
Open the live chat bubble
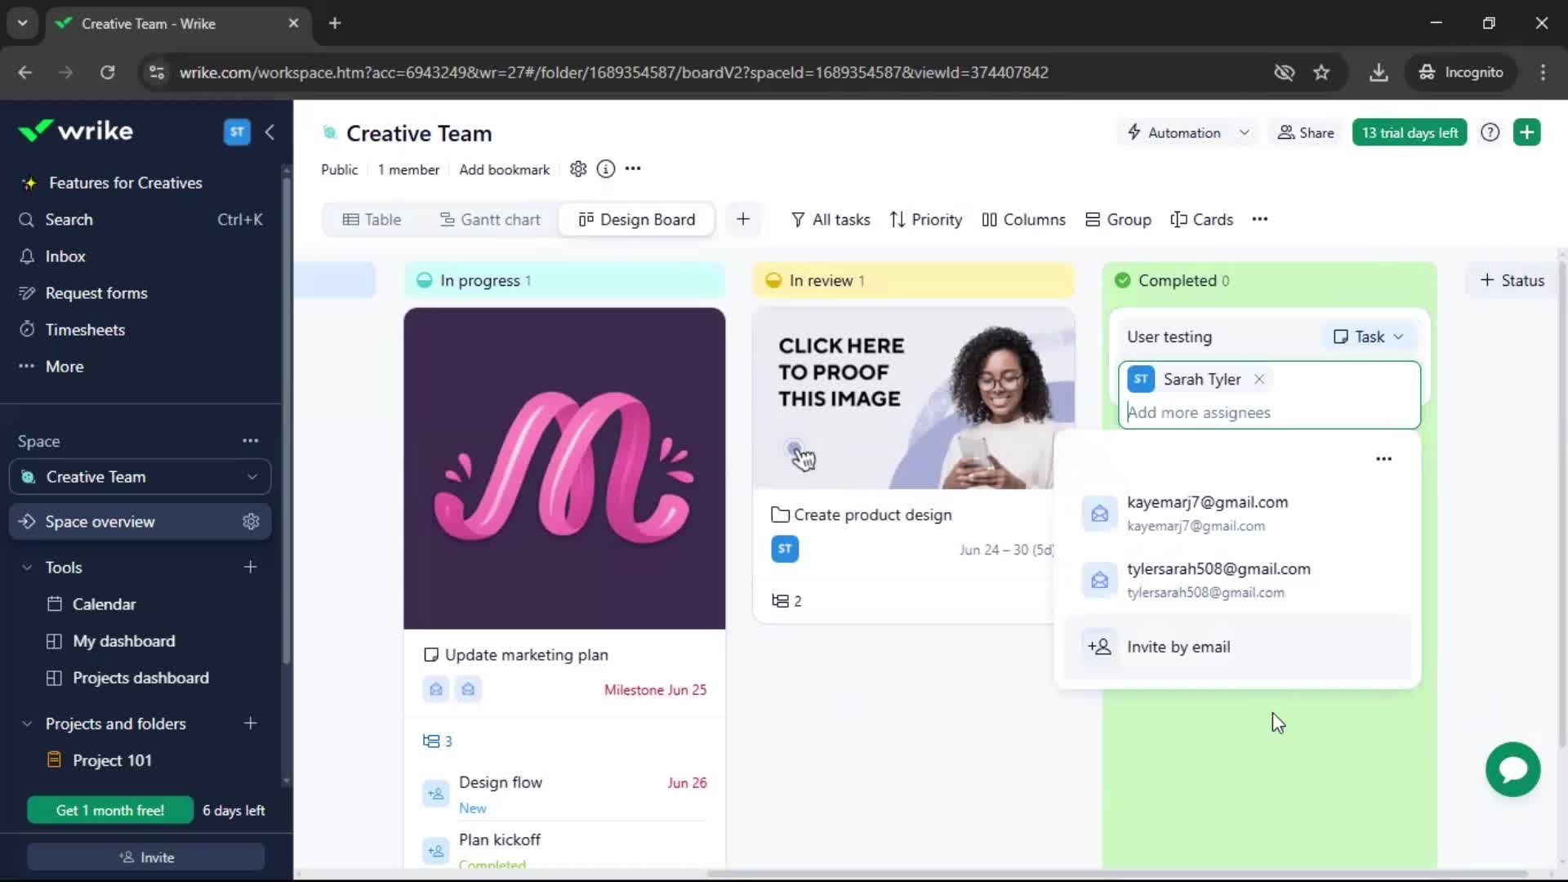pos(1512,769)
